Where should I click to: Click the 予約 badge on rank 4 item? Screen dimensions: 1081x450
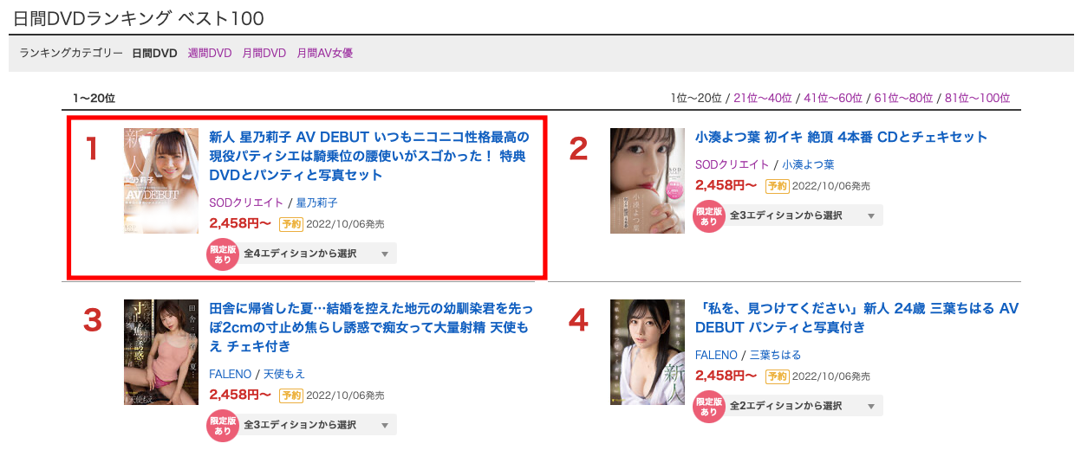tap(778, 376)
